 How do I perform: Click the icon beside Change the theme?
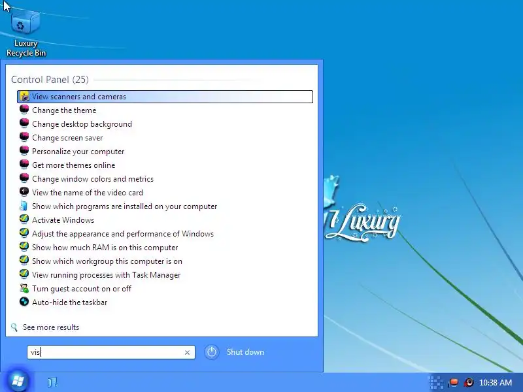[24, 110]
